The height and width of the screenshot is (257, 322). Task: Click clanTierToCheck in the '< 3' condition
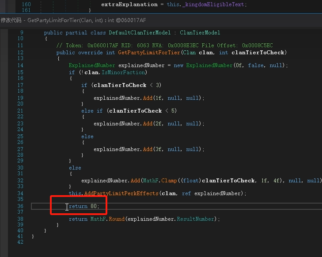[x=120, y=85]
